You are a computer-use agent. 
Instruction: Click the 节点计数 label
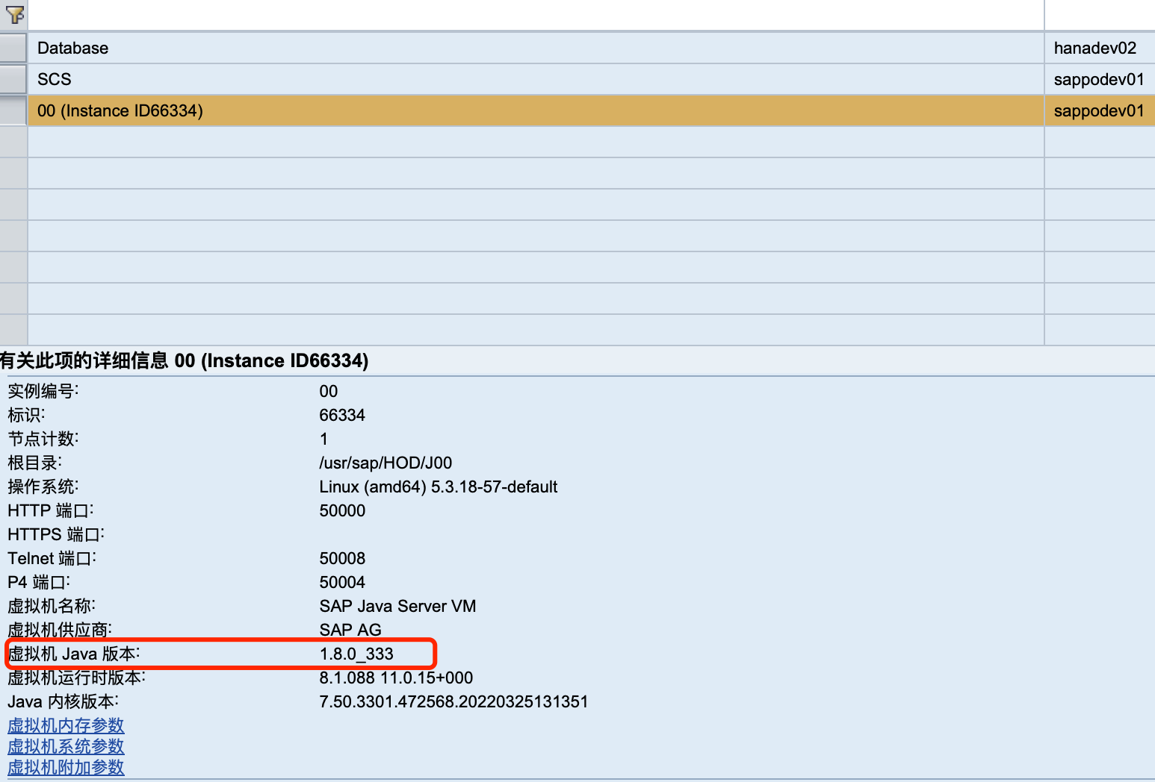click(43, 439)
